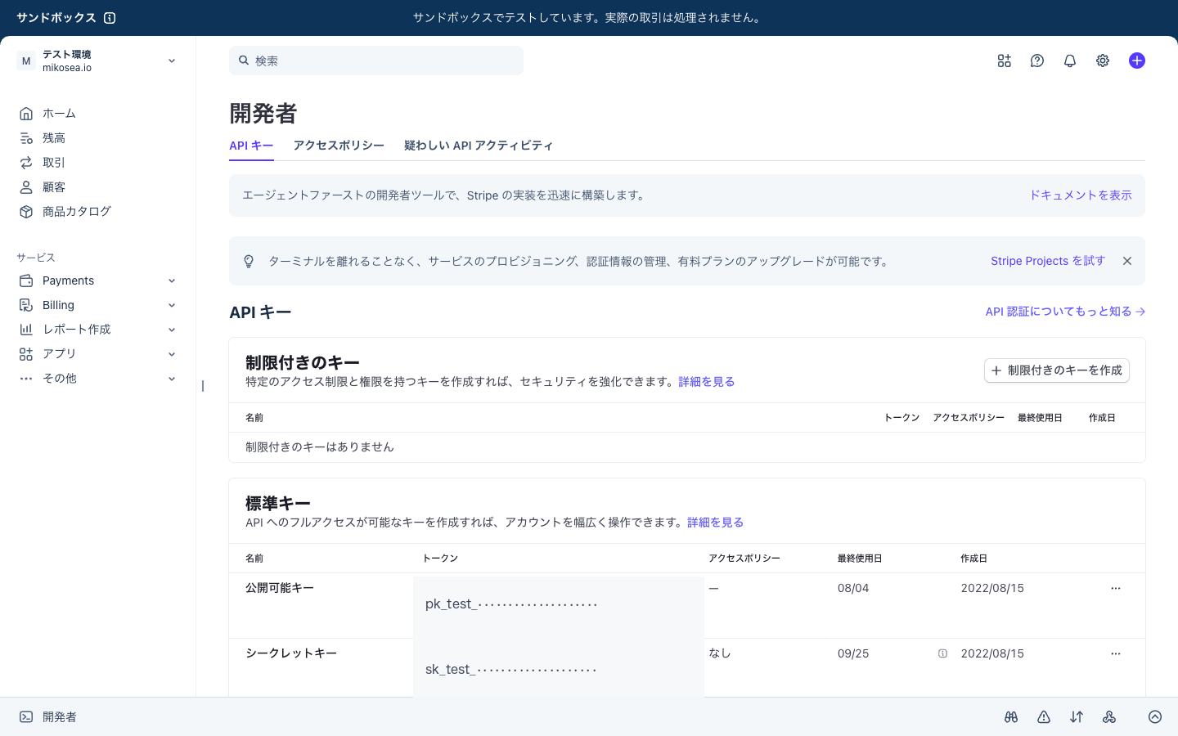Viewport: 1178px width, 736px height.
Task: Click the purple plus create button
Action: click(x=1137, y=61)
